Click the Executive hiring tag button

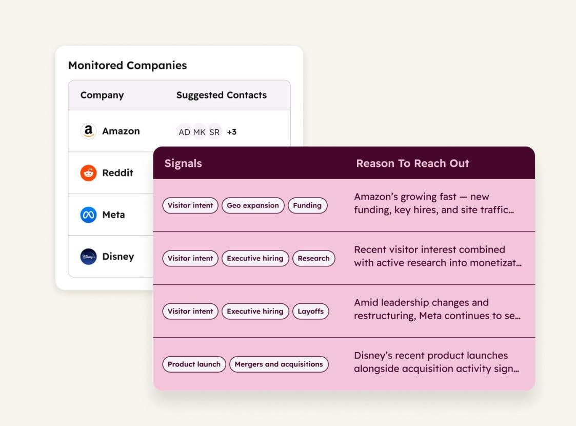coord(255,258)
